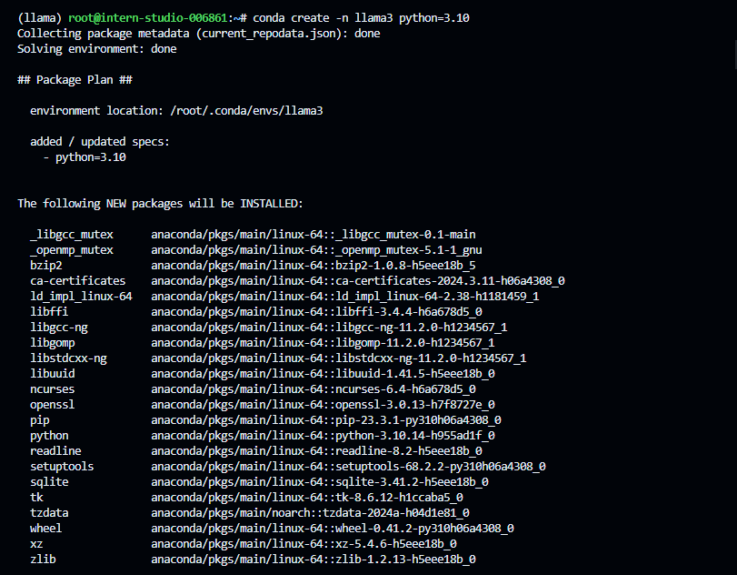Click the Solving environment done text
This screenshot has height=575, width=737.
pos(94,48)
